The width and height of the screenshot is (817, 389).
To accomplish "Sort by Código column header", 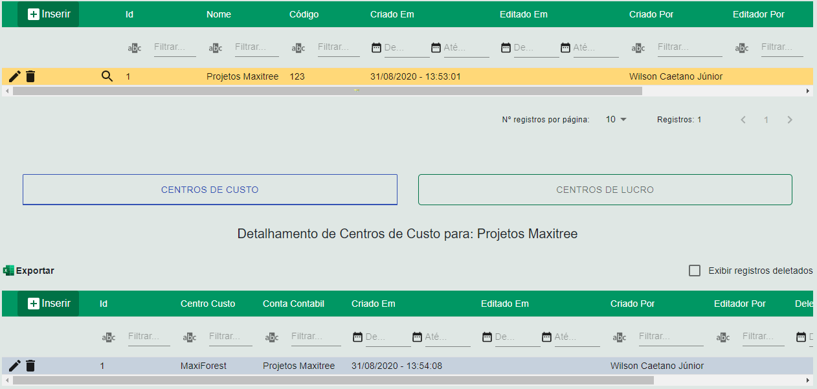I will pos(304,14).
